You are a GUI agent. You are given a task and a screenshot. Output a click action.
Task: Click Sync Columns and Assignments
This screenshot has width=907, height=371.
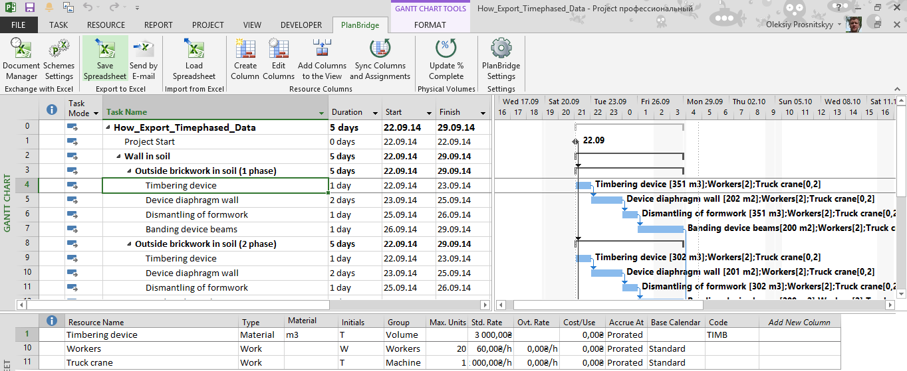click(x=380, y=58)
